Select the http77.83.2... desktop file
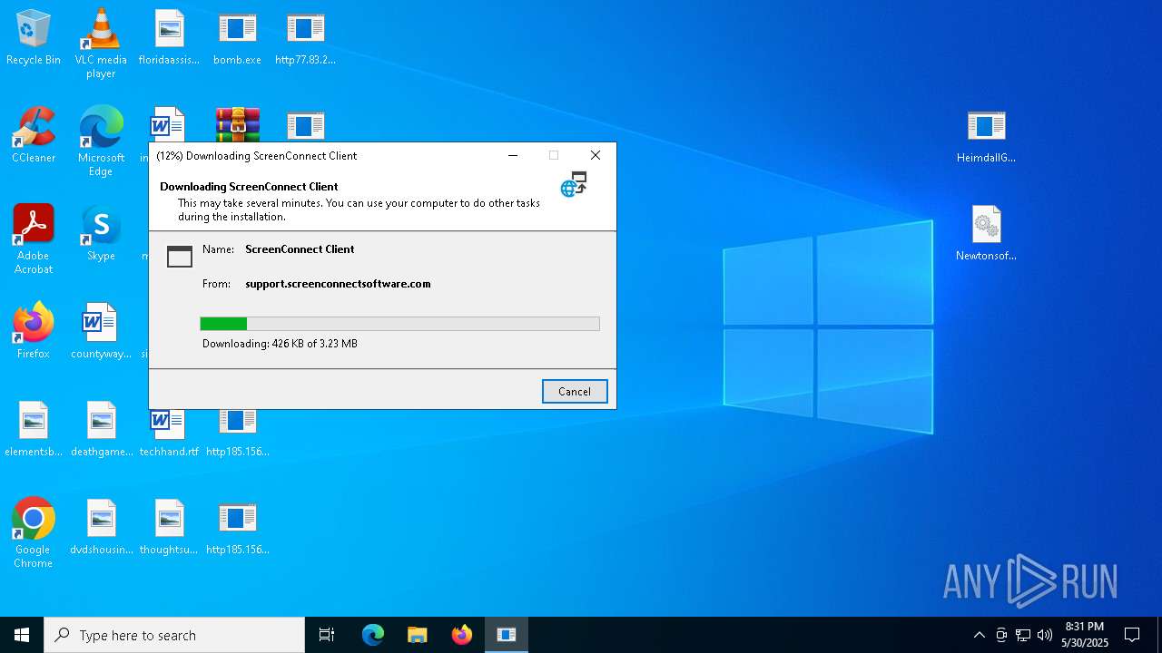The width and height of the screenshot is (1162, 653). pyautogui.click(x=305, y=38)
